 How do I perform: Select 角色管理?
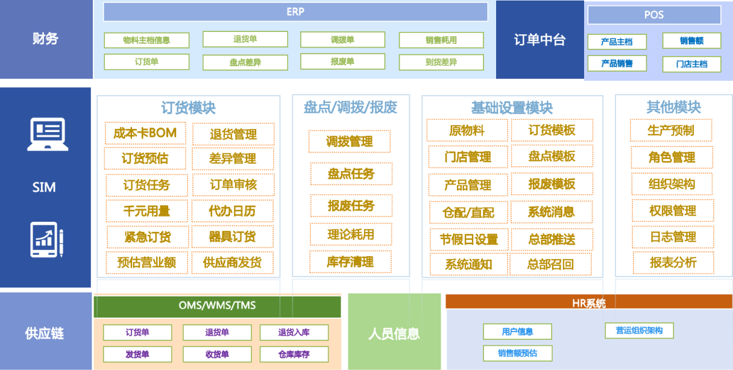(x=673, y=157)
